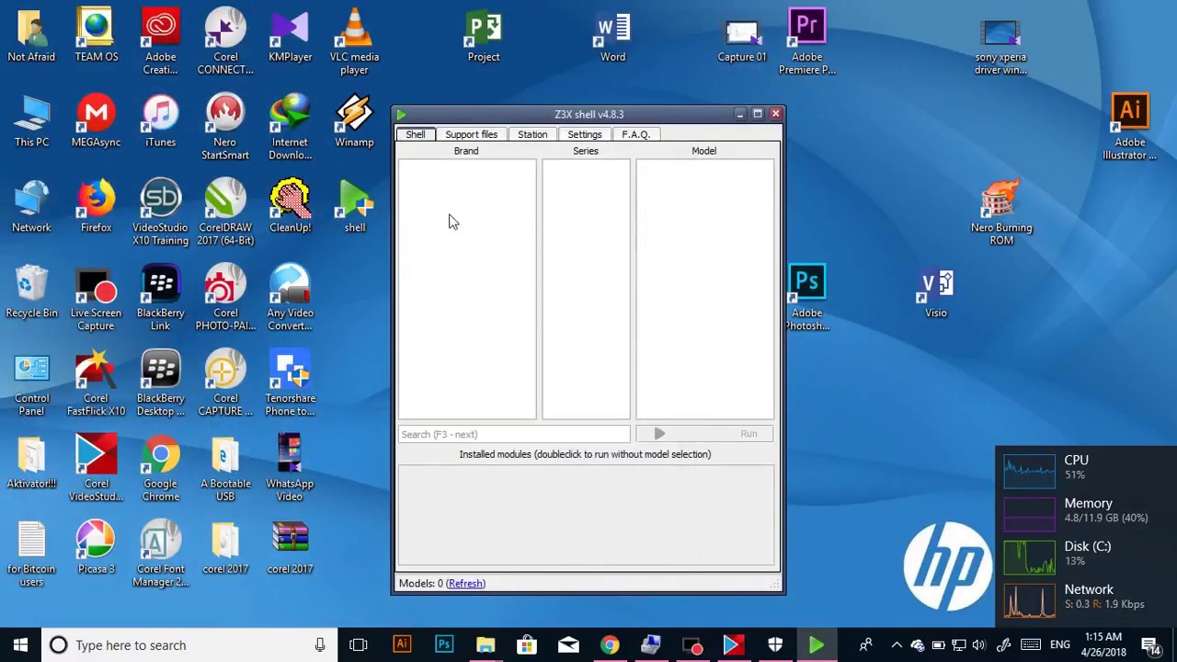The image size is (1177, 662).
Task: Open Chrome from the taskbar
Action: click(x=610, y=645)
